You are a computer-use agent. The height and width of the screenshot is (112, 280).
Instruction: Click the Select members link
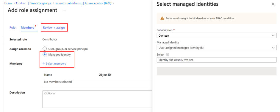tap(56, 63)
